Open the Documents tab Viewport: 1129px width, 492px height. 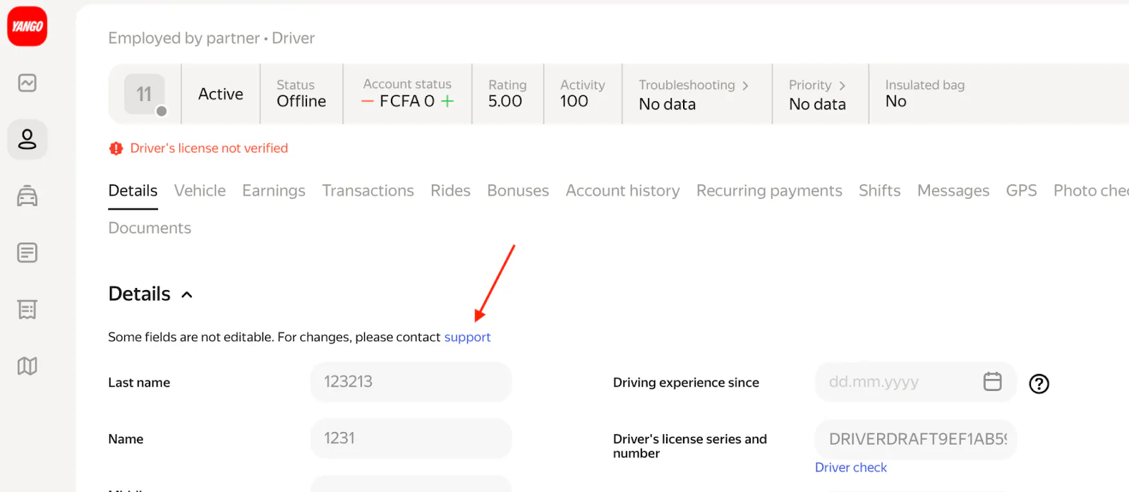click(x=150, y=228)
